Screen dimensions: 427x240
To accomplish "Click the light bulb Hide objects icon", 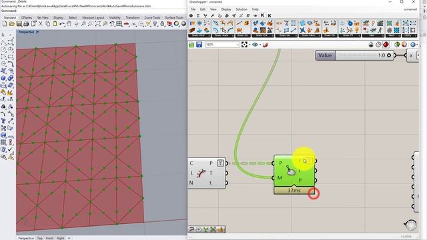I will (155, 24).
